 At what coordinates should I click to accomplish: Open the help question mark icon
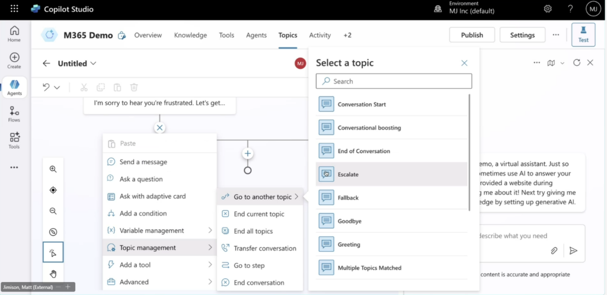(x=570, y=8)
